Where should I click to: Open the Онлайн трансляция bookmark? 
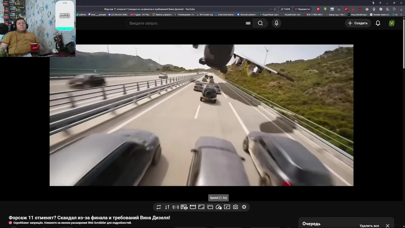pyautogui.click(x=380, y=15)
